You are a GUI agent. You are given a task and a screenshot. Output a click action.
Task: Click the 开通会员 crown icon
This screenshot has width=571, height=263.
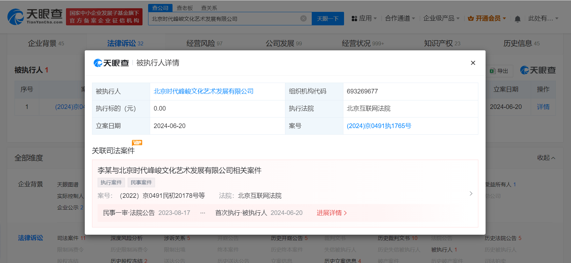coord(471,18)
